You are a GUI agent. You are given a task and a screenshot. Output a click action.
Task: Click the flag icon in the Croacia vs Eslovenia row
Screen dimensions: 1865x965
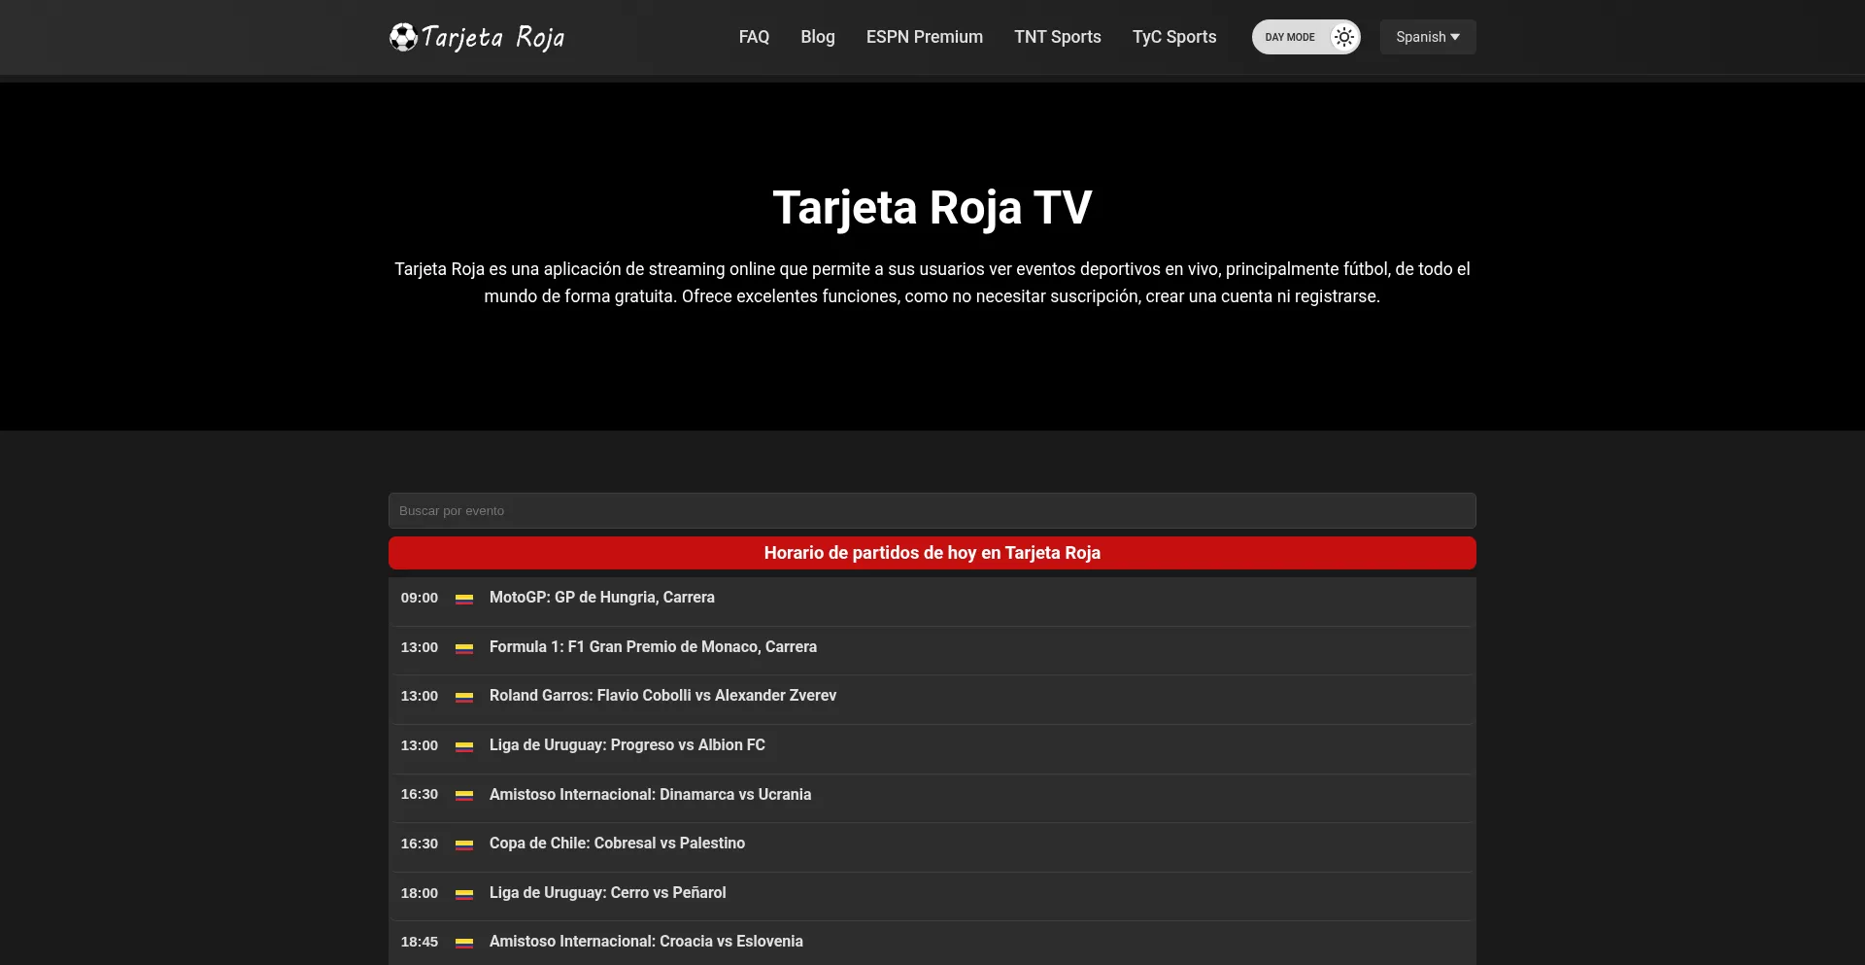click(x=464, y=943)
